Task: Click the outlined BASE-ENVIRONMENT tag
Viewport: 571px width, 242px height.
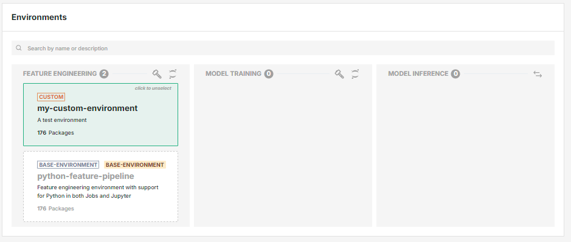Action: pyautogui.click(x=67, y=164)
